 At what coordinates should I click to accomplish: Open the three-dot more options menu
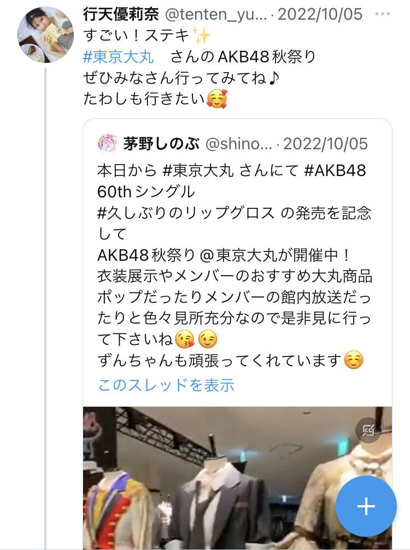(x=382, y=14)
